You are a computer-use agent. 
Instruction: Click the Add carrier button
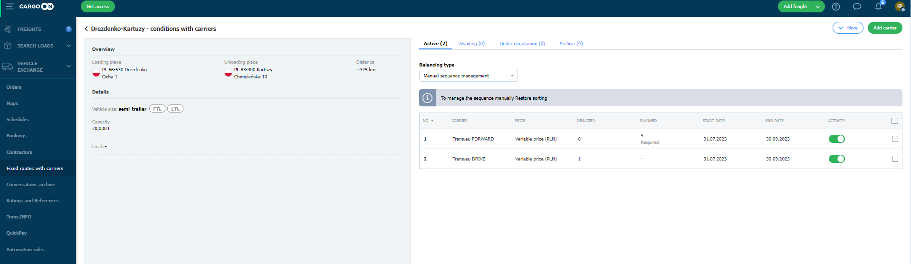click(885, 28)
